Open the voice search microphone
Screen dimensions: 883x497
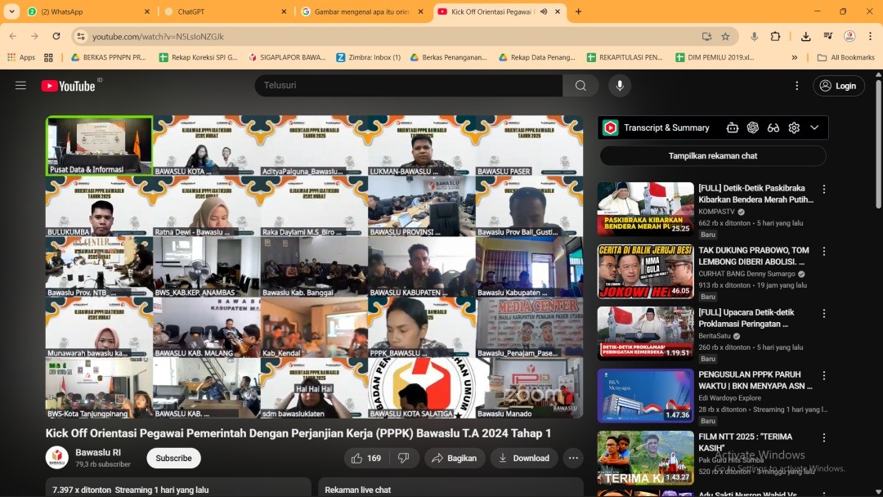pyautogui.click(x=619, y=85)
